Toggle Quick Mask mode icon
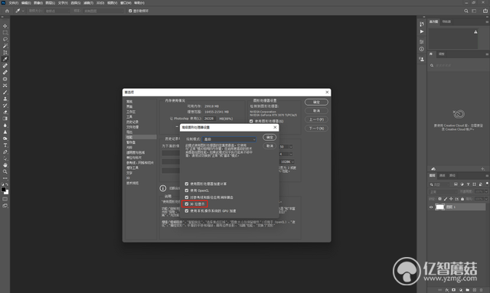Viewport: 490px width, 293px height. [5, 199]
